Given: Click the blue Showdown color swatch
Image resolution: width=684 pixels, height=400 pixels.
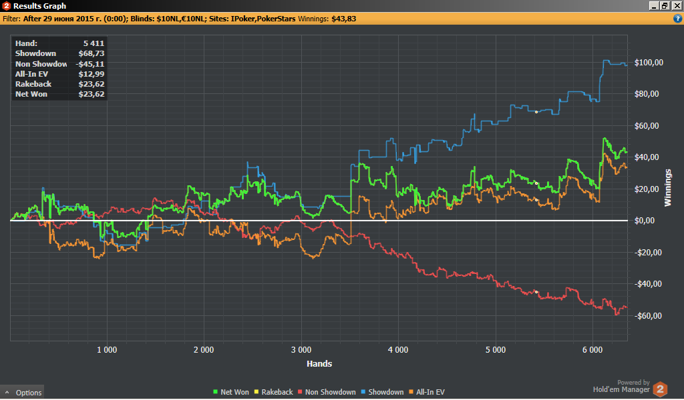Looking at the screenshot, I should click(363, 392).
